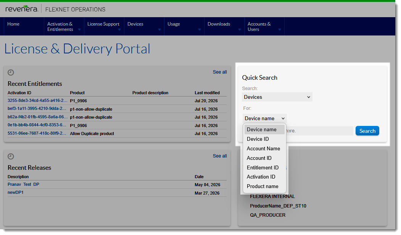Click the Product column header

pyautogui.click(x=77, y=93)
